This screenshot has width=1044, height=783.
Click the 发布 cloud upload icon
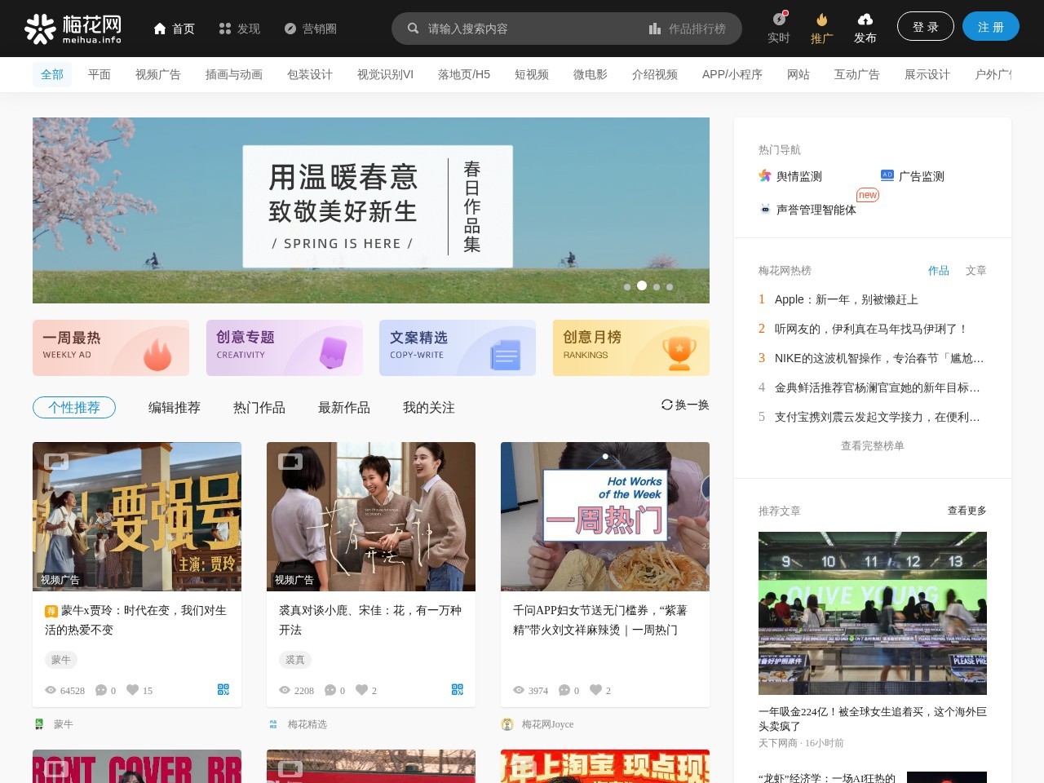(865, 20)
